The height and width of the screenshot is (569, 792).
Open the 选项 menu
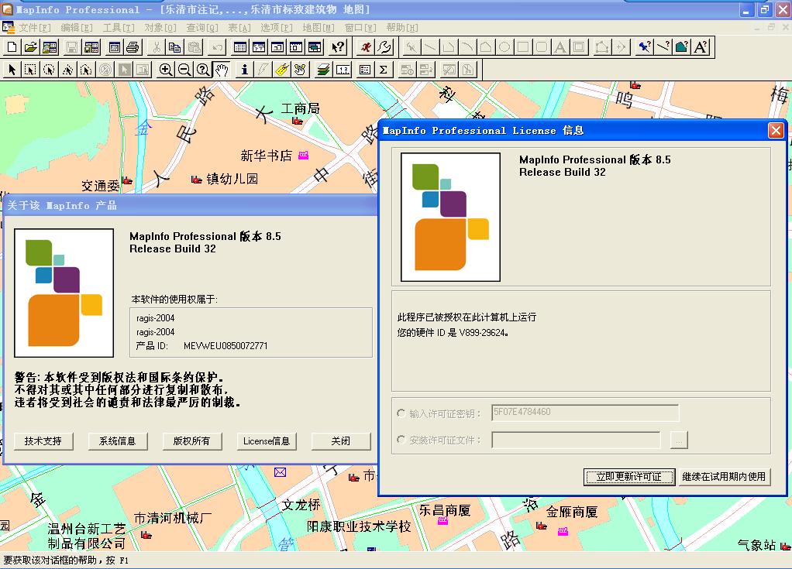tap(277, 28)
